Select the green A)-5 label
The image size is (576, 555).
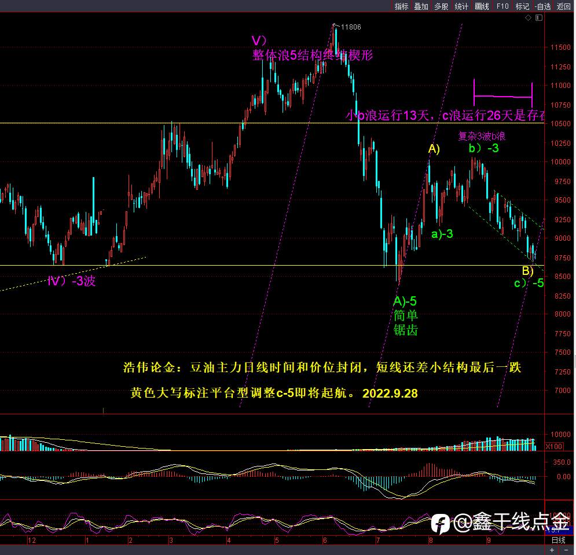[405, 301]
